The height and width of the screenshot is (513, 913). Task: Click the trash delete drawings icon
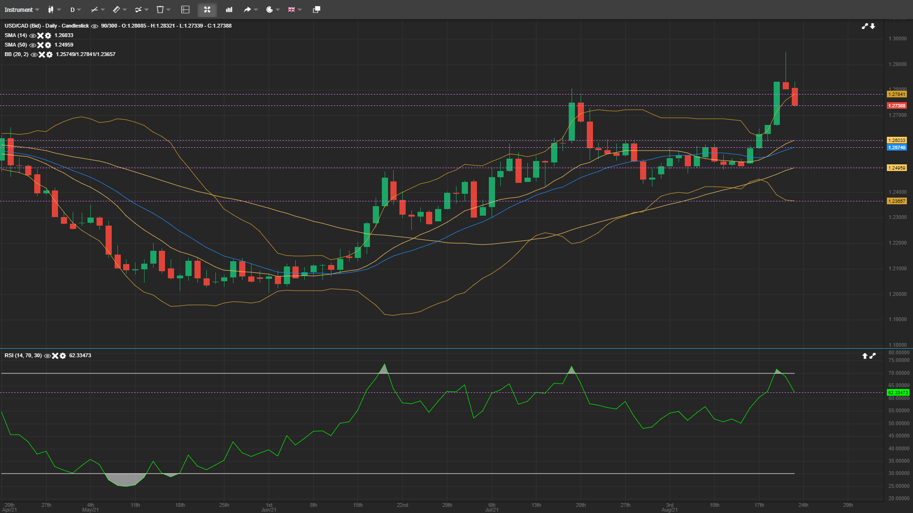click(163, 9)
